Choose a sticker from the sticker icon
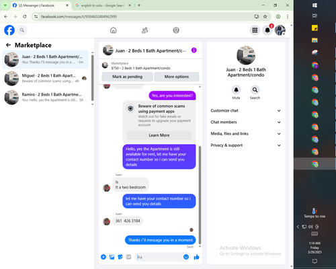Image resolution: width=336 pixels, height=269 pixels. click(x=120, y=257)
